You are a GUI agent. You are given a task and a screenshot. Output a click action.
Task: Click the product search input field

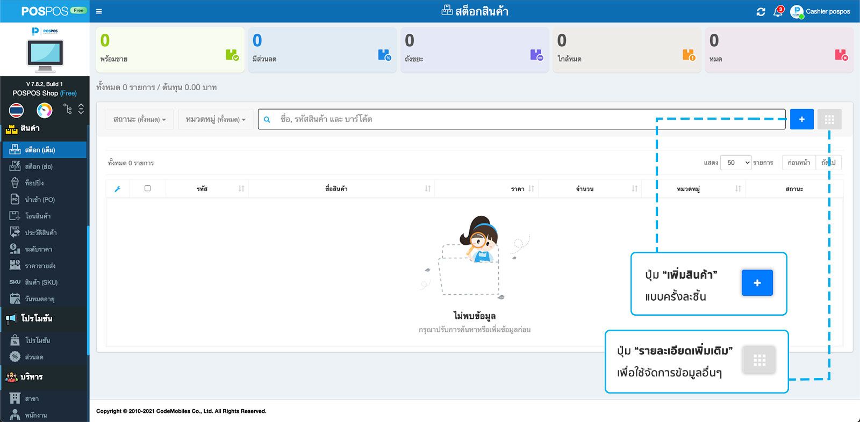click(x=527, y=119)
